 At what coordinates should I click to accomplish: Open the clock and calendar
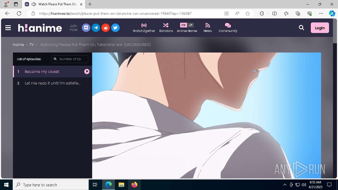tap(315, 185)
